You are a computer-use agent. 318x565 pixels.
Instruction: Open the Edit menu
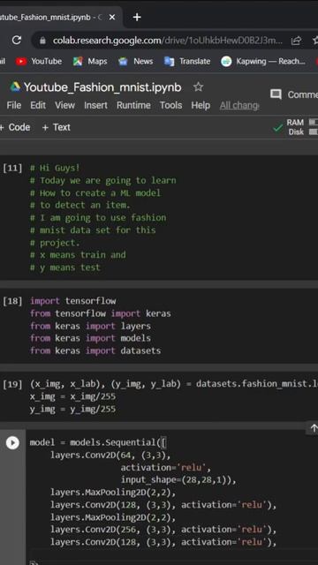point(38,105)
